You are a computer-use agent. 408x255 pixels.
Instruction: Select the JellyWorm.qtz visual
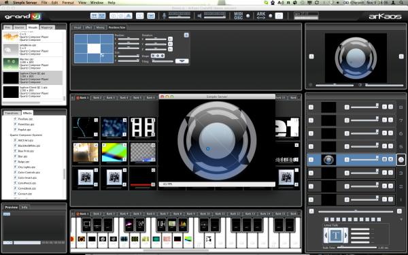click(33, 50)
